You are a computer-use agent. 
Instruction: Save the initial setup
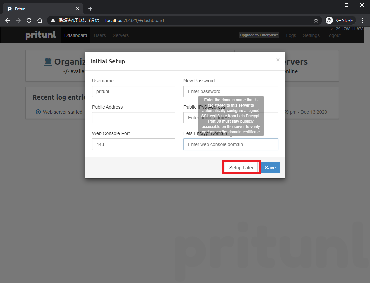coord(270,167)
